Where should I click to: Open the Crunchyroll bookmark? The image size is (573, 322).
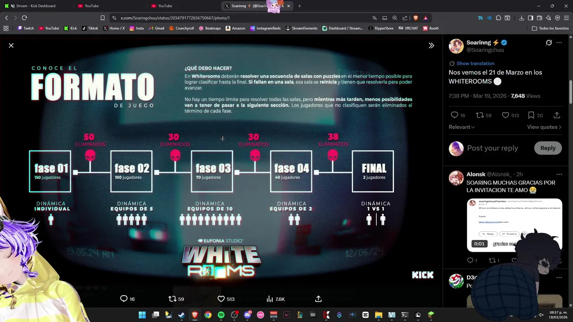click(181, 28)
